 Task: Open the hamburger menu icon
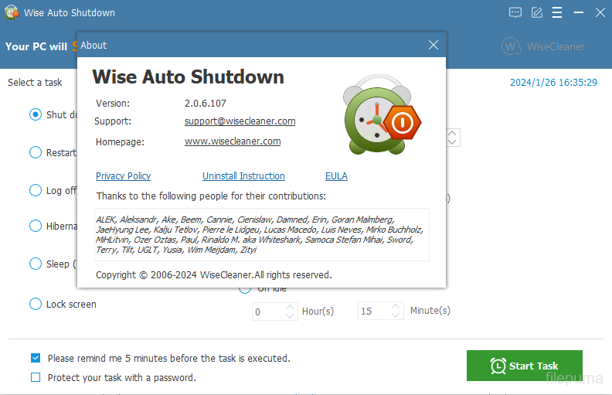pyautogui.click(x=557, y=12)
